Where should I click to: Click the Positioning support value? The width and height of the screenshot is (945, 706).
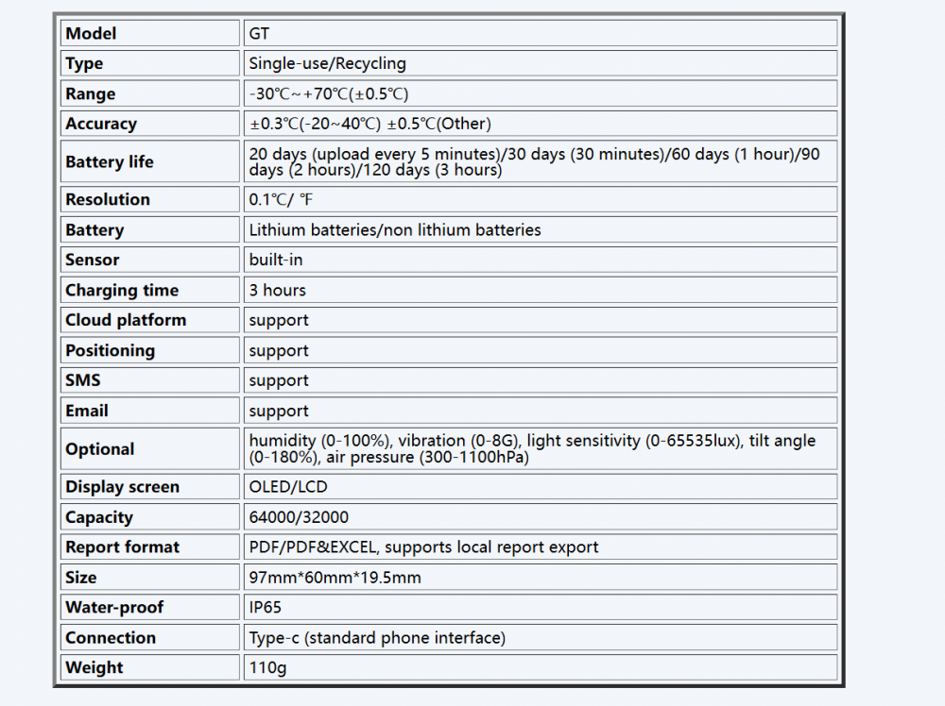[x=279, y=351]
